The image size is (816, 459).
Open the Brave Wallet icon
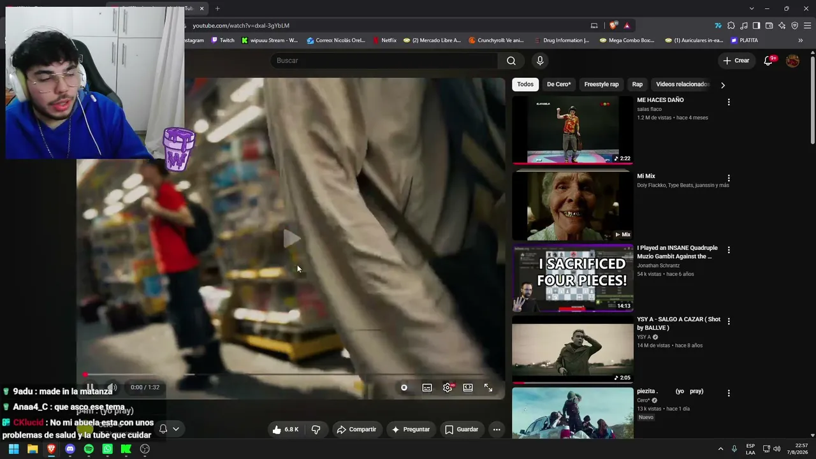click(x=769, y=25)
